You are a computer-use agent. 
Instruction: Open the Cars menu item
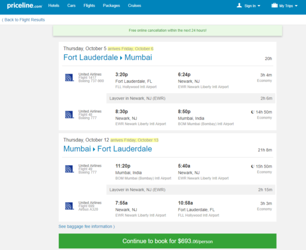click(71, 6)
